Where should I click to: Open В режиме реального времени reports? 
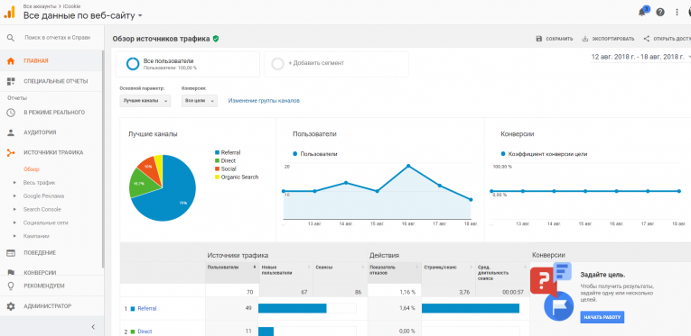tap(54, 113)
